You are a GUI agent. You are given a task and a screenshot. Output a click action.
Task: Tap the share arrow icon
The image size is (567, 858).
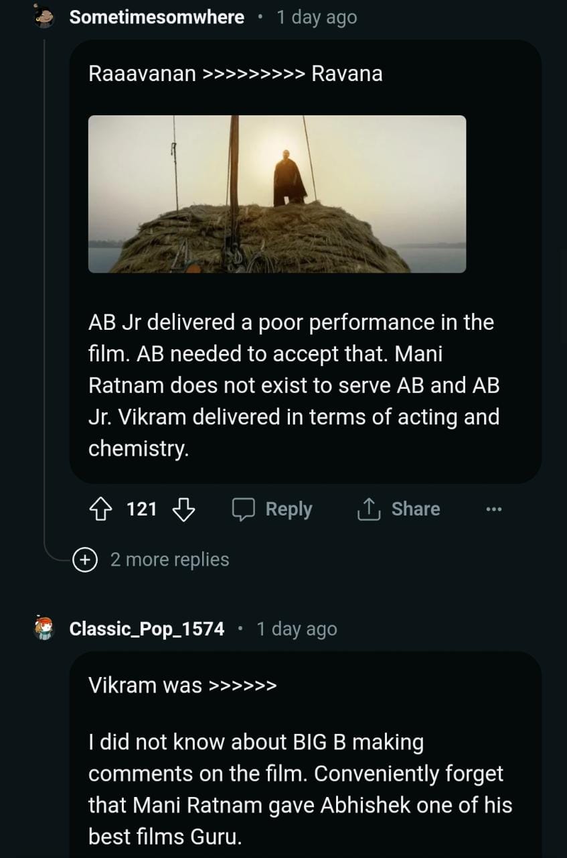tap(368, 509)
